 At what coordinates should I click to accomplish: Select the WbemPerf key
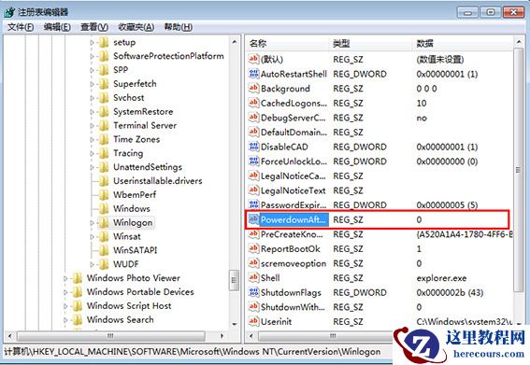135,194
